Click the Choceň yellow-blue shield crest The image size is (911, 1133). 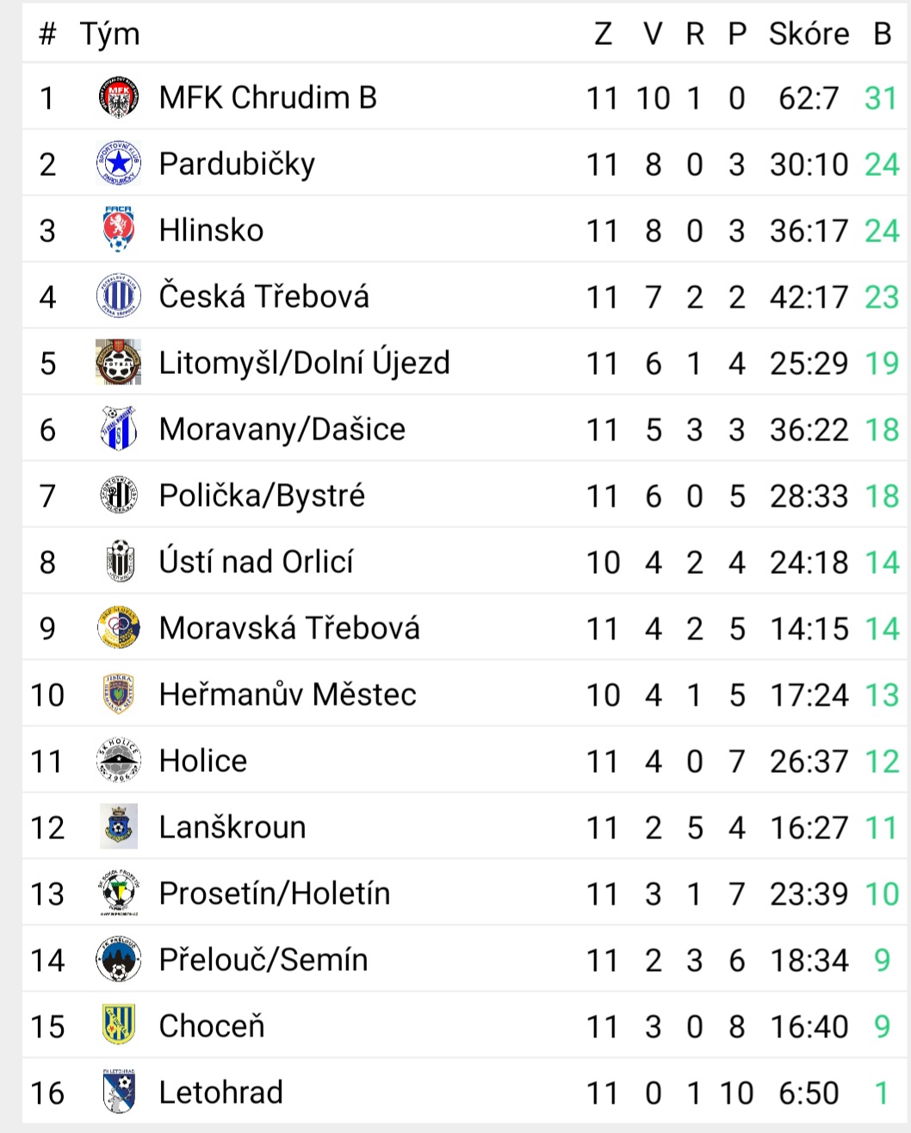click(x=118, y=1026)
